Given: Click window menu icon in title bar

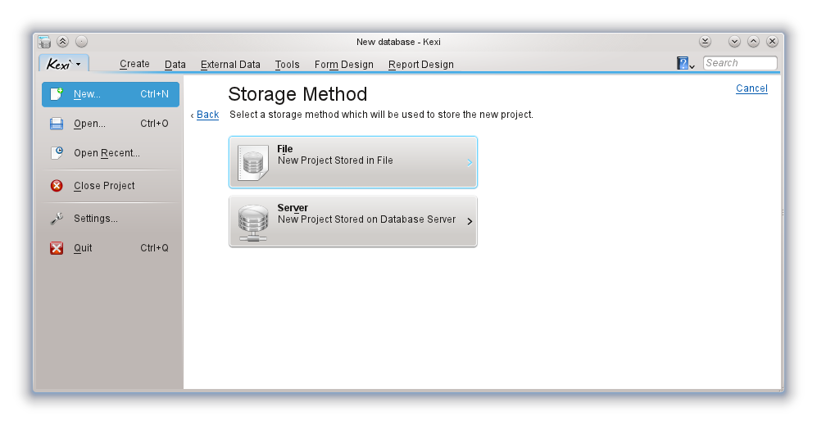Looking at the screenshot, I should click(x=44, y=42).
